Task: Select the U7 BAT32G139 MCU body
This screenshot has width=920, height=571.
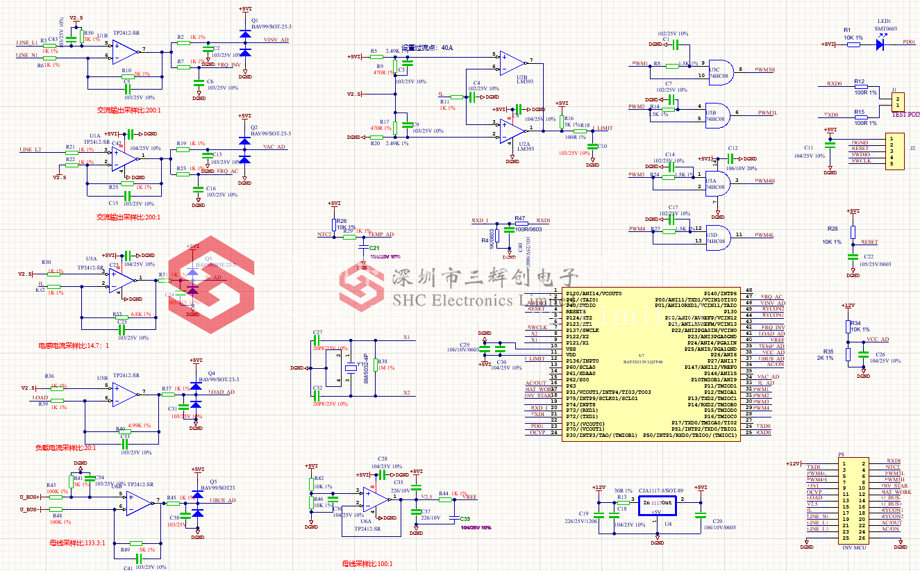Action: [651, 363]
